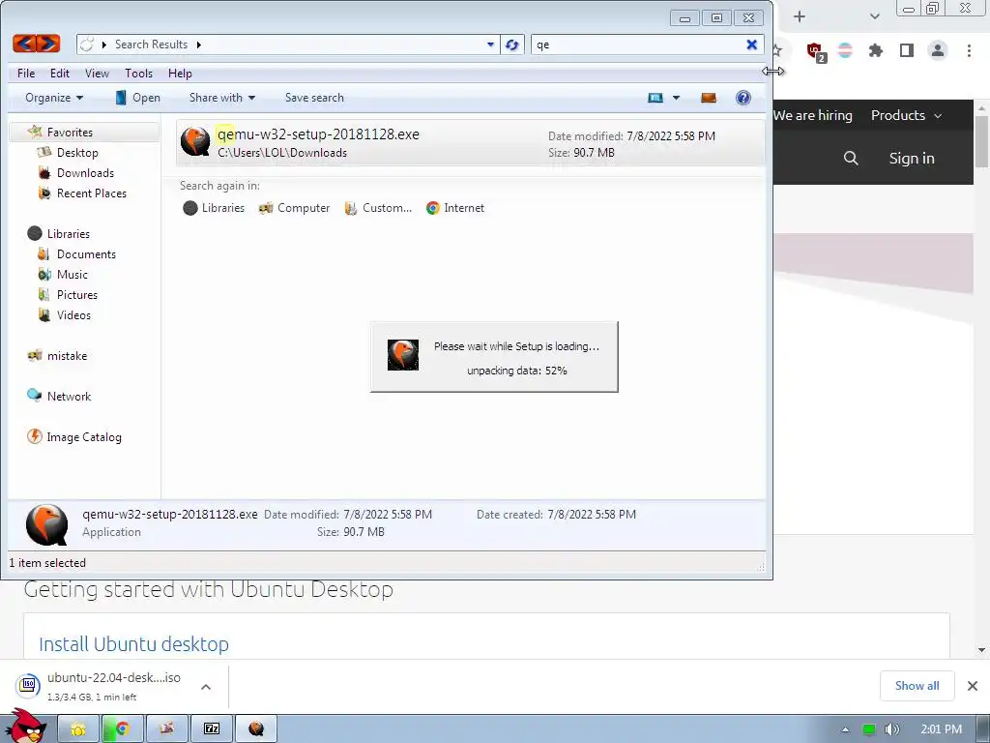Expand the Organize dropdown

(x=54, y=98)
